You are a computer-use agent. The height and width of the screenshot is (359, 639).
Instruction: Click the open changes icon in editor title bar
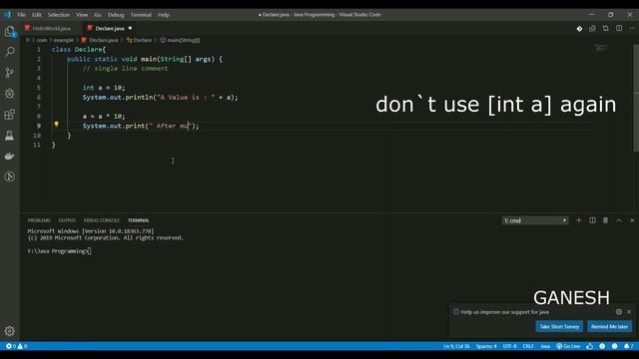592,29
